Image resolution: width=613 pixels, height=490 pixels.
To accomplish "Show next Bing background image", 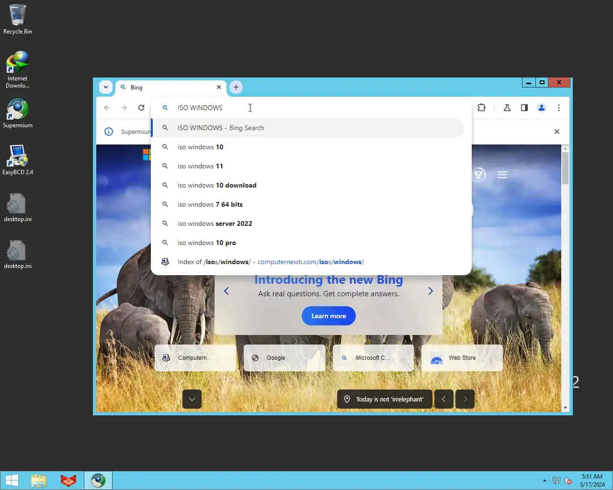I will coord(465,399).
